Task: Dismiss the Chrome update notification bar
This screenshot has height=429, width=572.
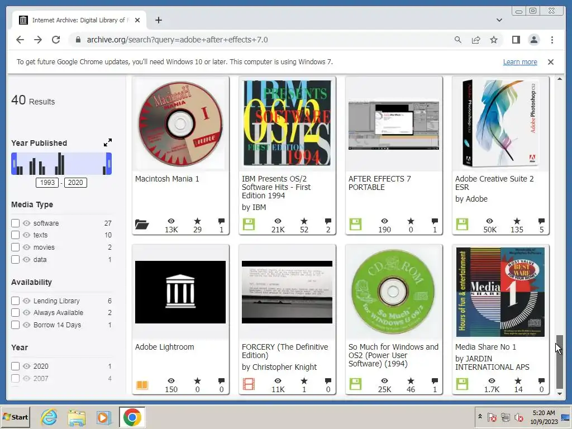Action: [550, 62]
